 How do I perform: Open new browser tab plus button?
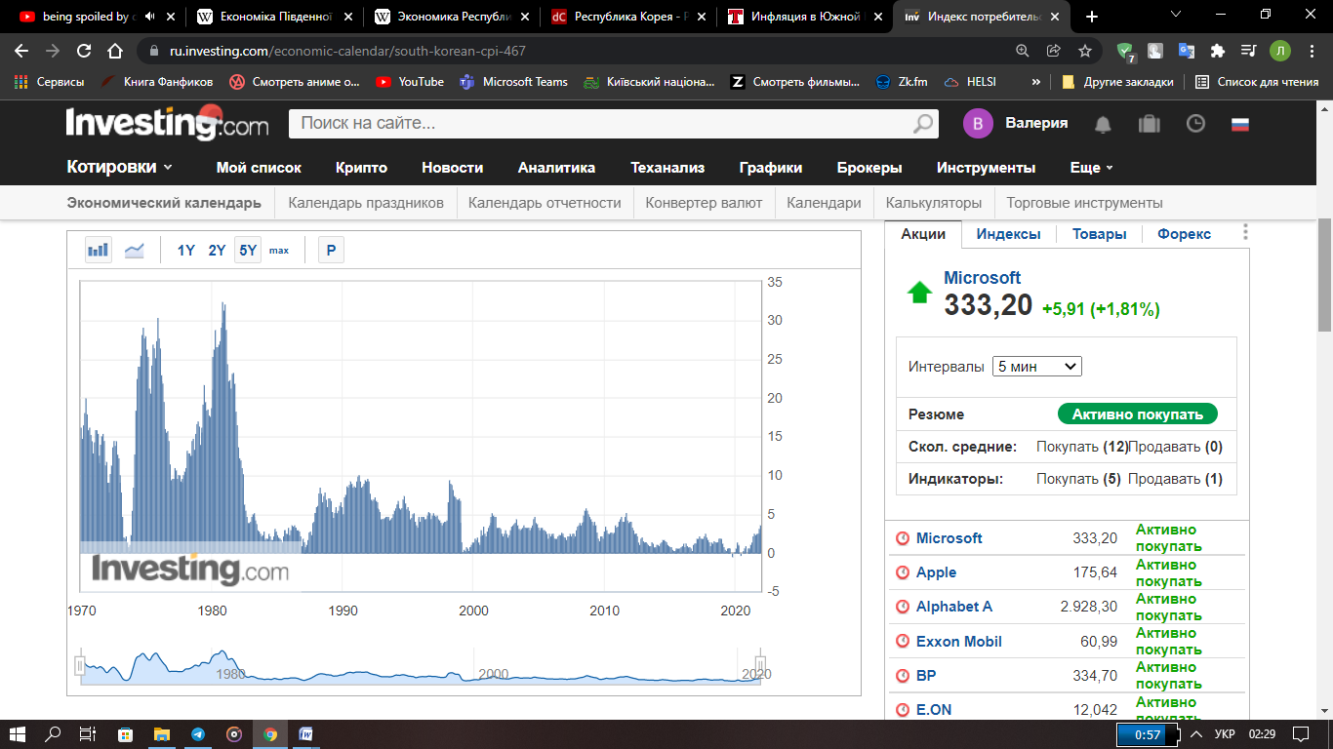pyautogui.click(x=1091, y=17)
